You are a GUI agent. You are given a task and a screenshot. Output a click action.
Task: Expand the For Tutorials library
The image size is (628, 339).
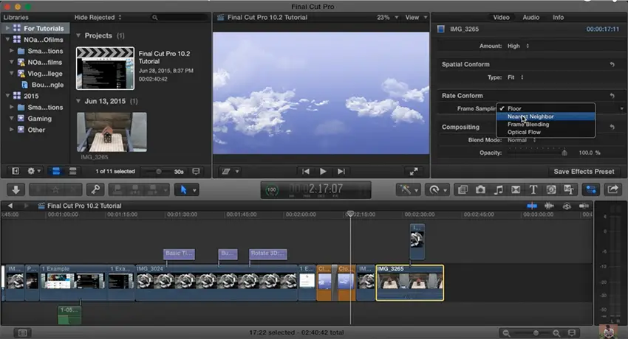[x=7, y=28]
